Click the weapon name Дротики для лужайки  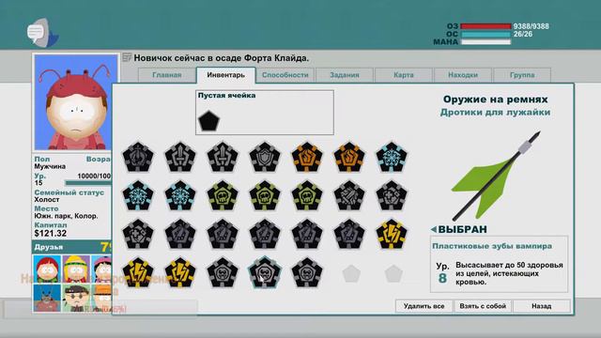(495, 113)
